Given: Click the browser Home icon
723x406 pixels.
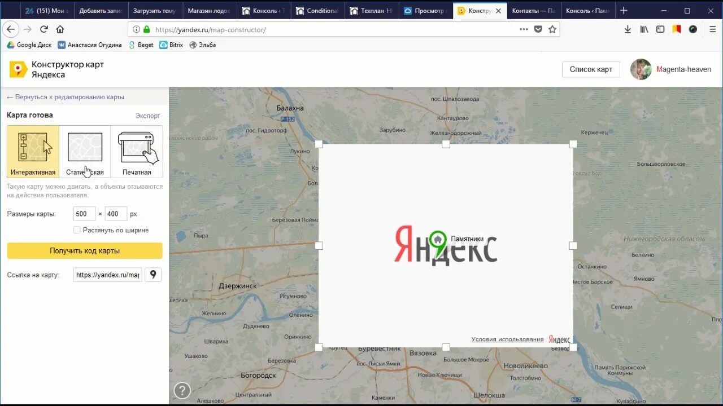Looking at the screenshot, I should [x=60, y=29].
